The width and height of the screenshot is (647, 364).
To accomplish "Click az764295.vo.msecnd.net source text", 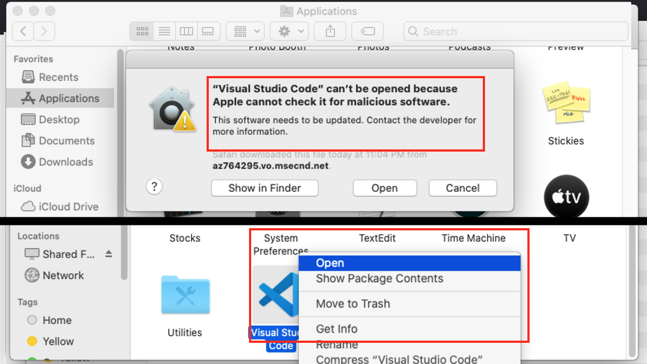I will coord(271,166).
